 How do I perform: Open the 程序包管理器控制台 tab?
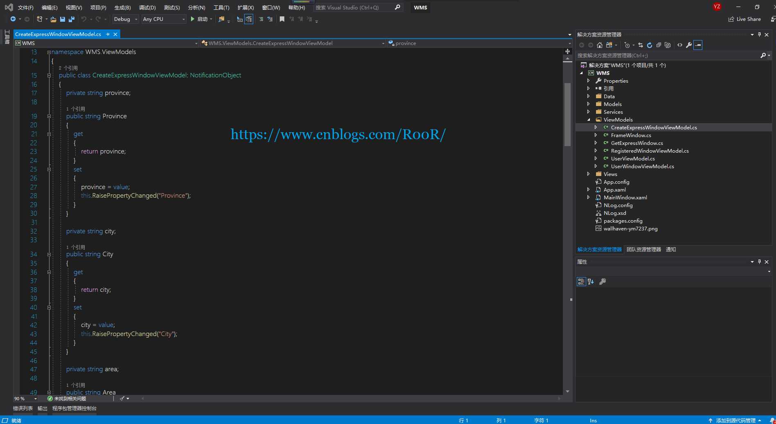click(74, 408)
